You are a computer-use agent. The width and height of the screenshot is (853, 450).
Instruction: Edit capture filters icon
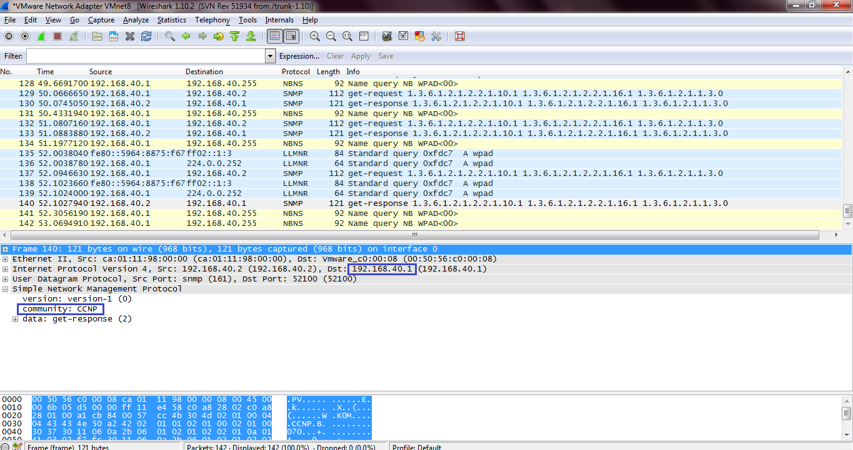(387, 36)
